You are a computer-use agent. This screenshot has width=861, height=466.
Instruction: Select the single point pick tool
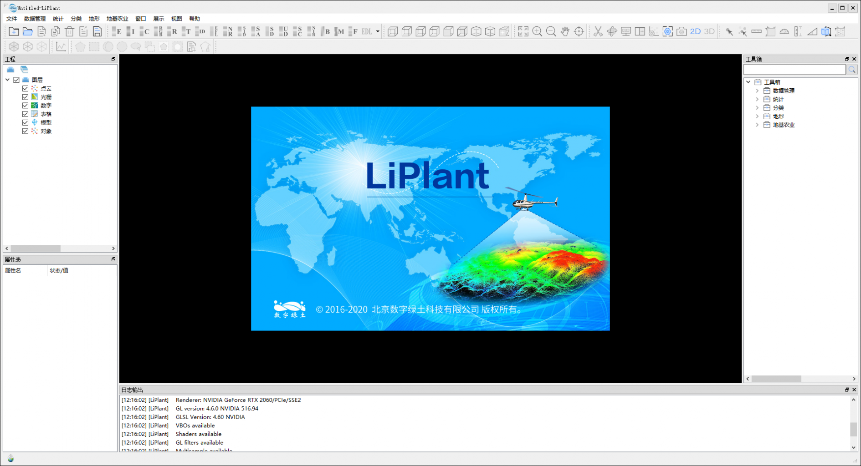click(x=729, y=31)
